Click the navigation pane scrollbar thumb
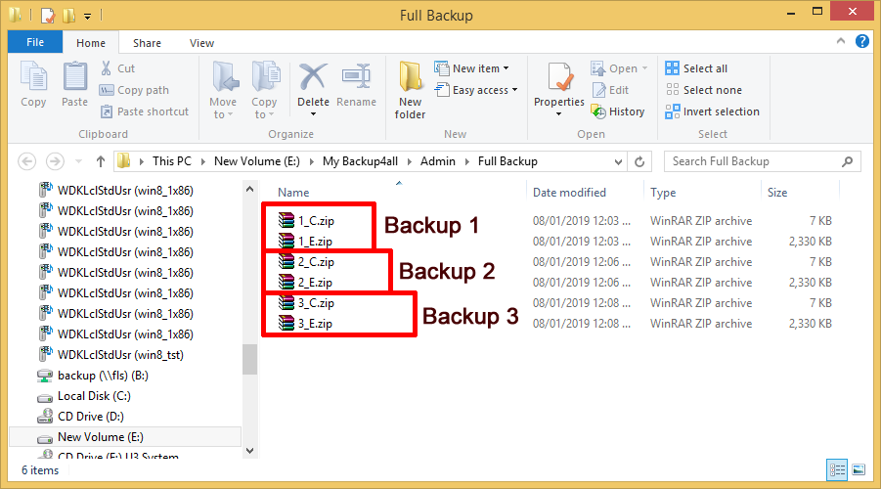Viewport: 881px width, 489px height. pos(250,359)
